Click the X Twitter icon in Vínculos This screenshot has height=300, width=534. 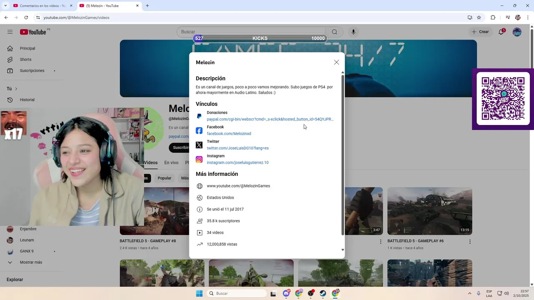pyautogui.click(x=199, y=145)
